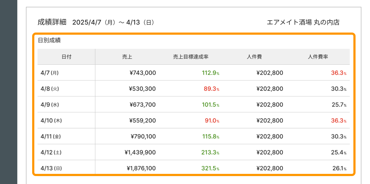Click the 成績詳細 heading
The width and height of the screenshot is (370, 184).
pyautogui.click(x=52, y=22)
